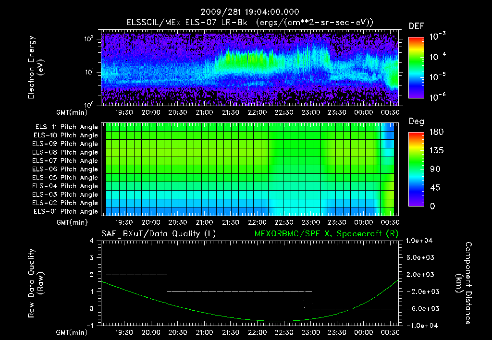Viewport: 492px width, 340px height.
Task: Select the ELS-10 Pitch Angle row label
Action: (66, 135)
